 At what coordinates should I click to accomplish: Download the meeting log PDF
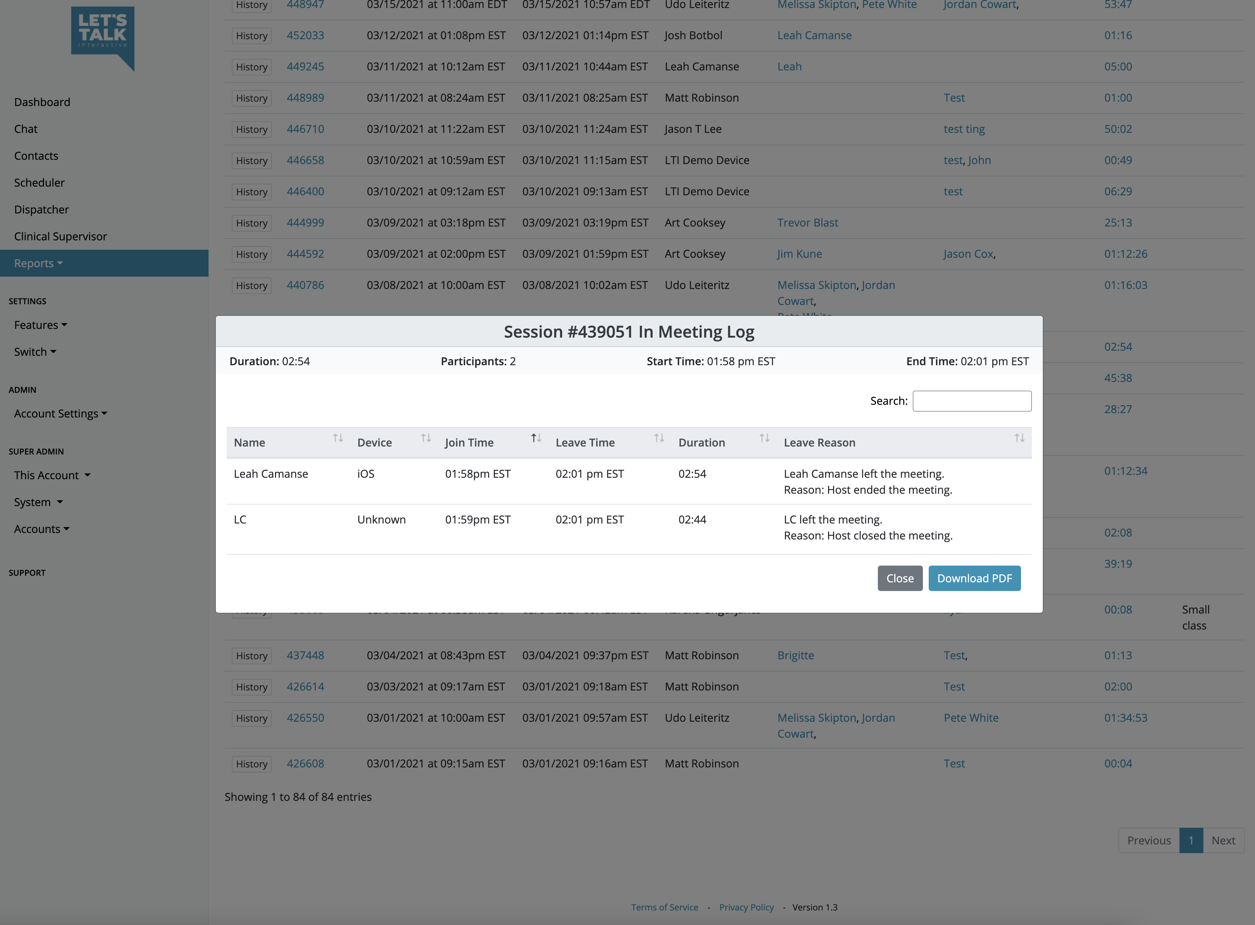[974, 578]
